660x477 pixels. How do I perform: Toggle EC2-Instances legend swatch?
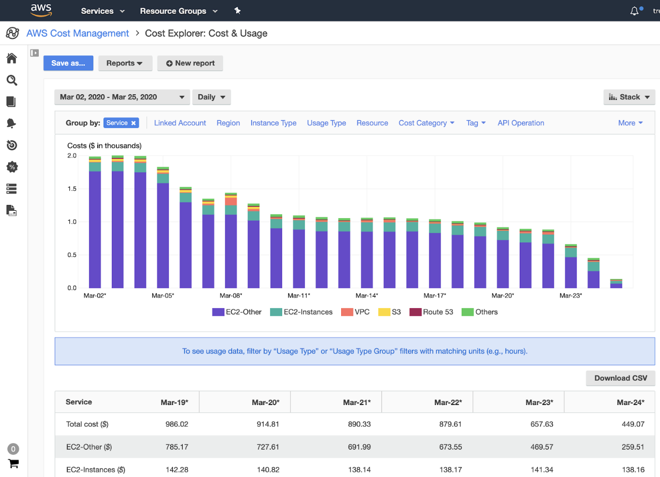pos(275,312)
